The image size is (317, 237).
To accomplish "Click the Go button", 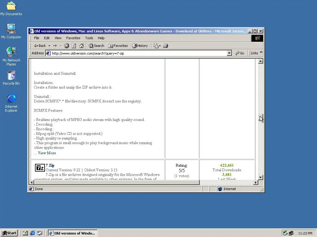I will (x=240, y=53).
